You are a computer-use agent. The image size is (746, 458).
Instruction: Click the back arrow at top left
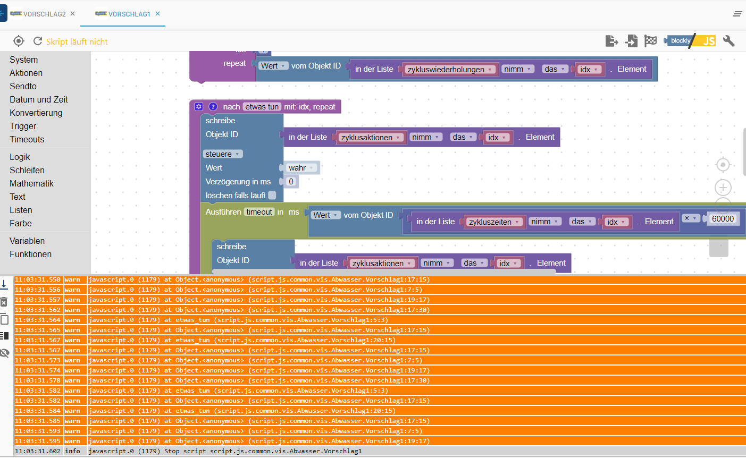click(3, 13)
